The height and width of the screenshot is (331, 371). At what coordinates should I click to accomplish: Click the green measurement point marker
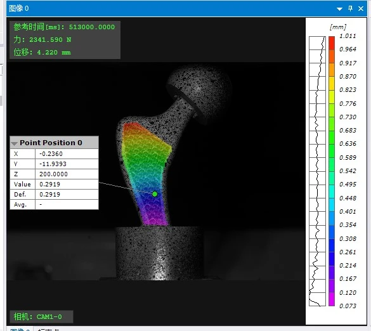[155, 194]
